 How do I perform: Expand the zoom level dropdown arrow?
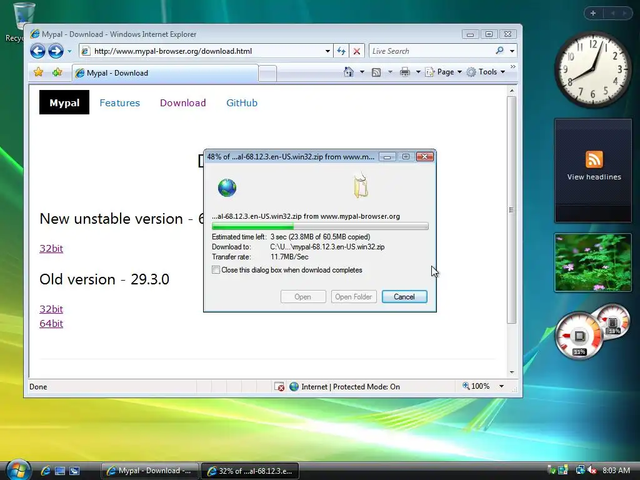click(x=501, y=386)
